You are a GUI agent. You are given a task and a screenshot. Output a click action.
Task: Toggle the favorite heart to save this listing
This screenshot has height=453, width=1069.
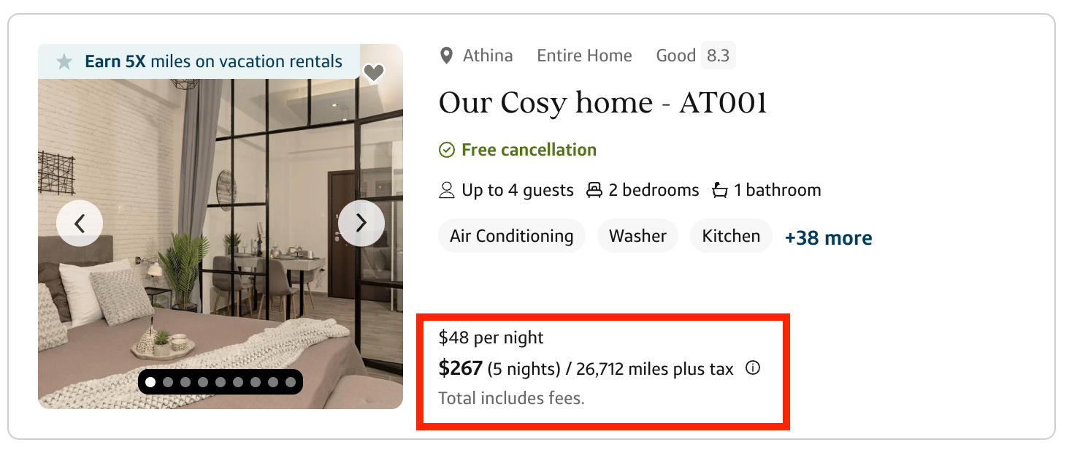pos(374,73)
